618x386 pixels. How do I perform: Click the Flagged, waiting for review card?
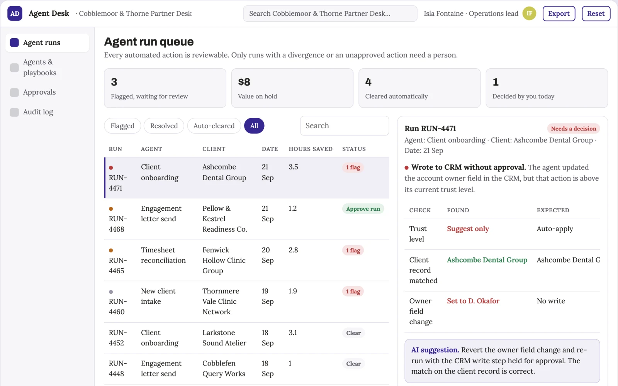point(165,88)
